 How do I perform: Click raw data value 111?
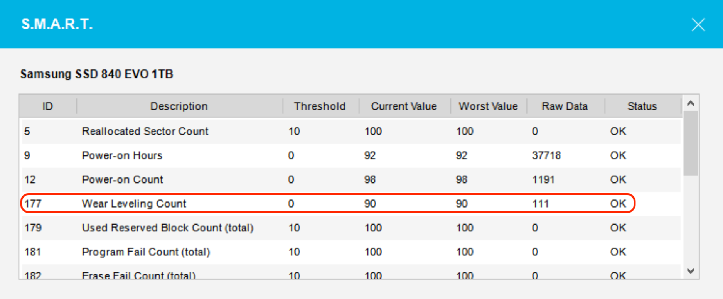[x=541, y=204]
